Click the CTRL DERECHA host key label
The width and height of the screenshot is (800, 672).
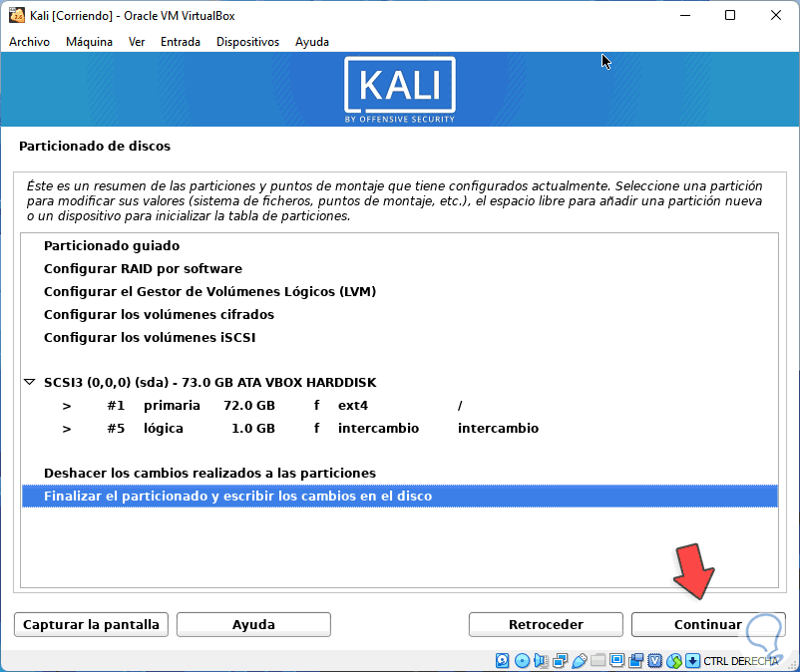pyautogui.click(x=741, y=661)
